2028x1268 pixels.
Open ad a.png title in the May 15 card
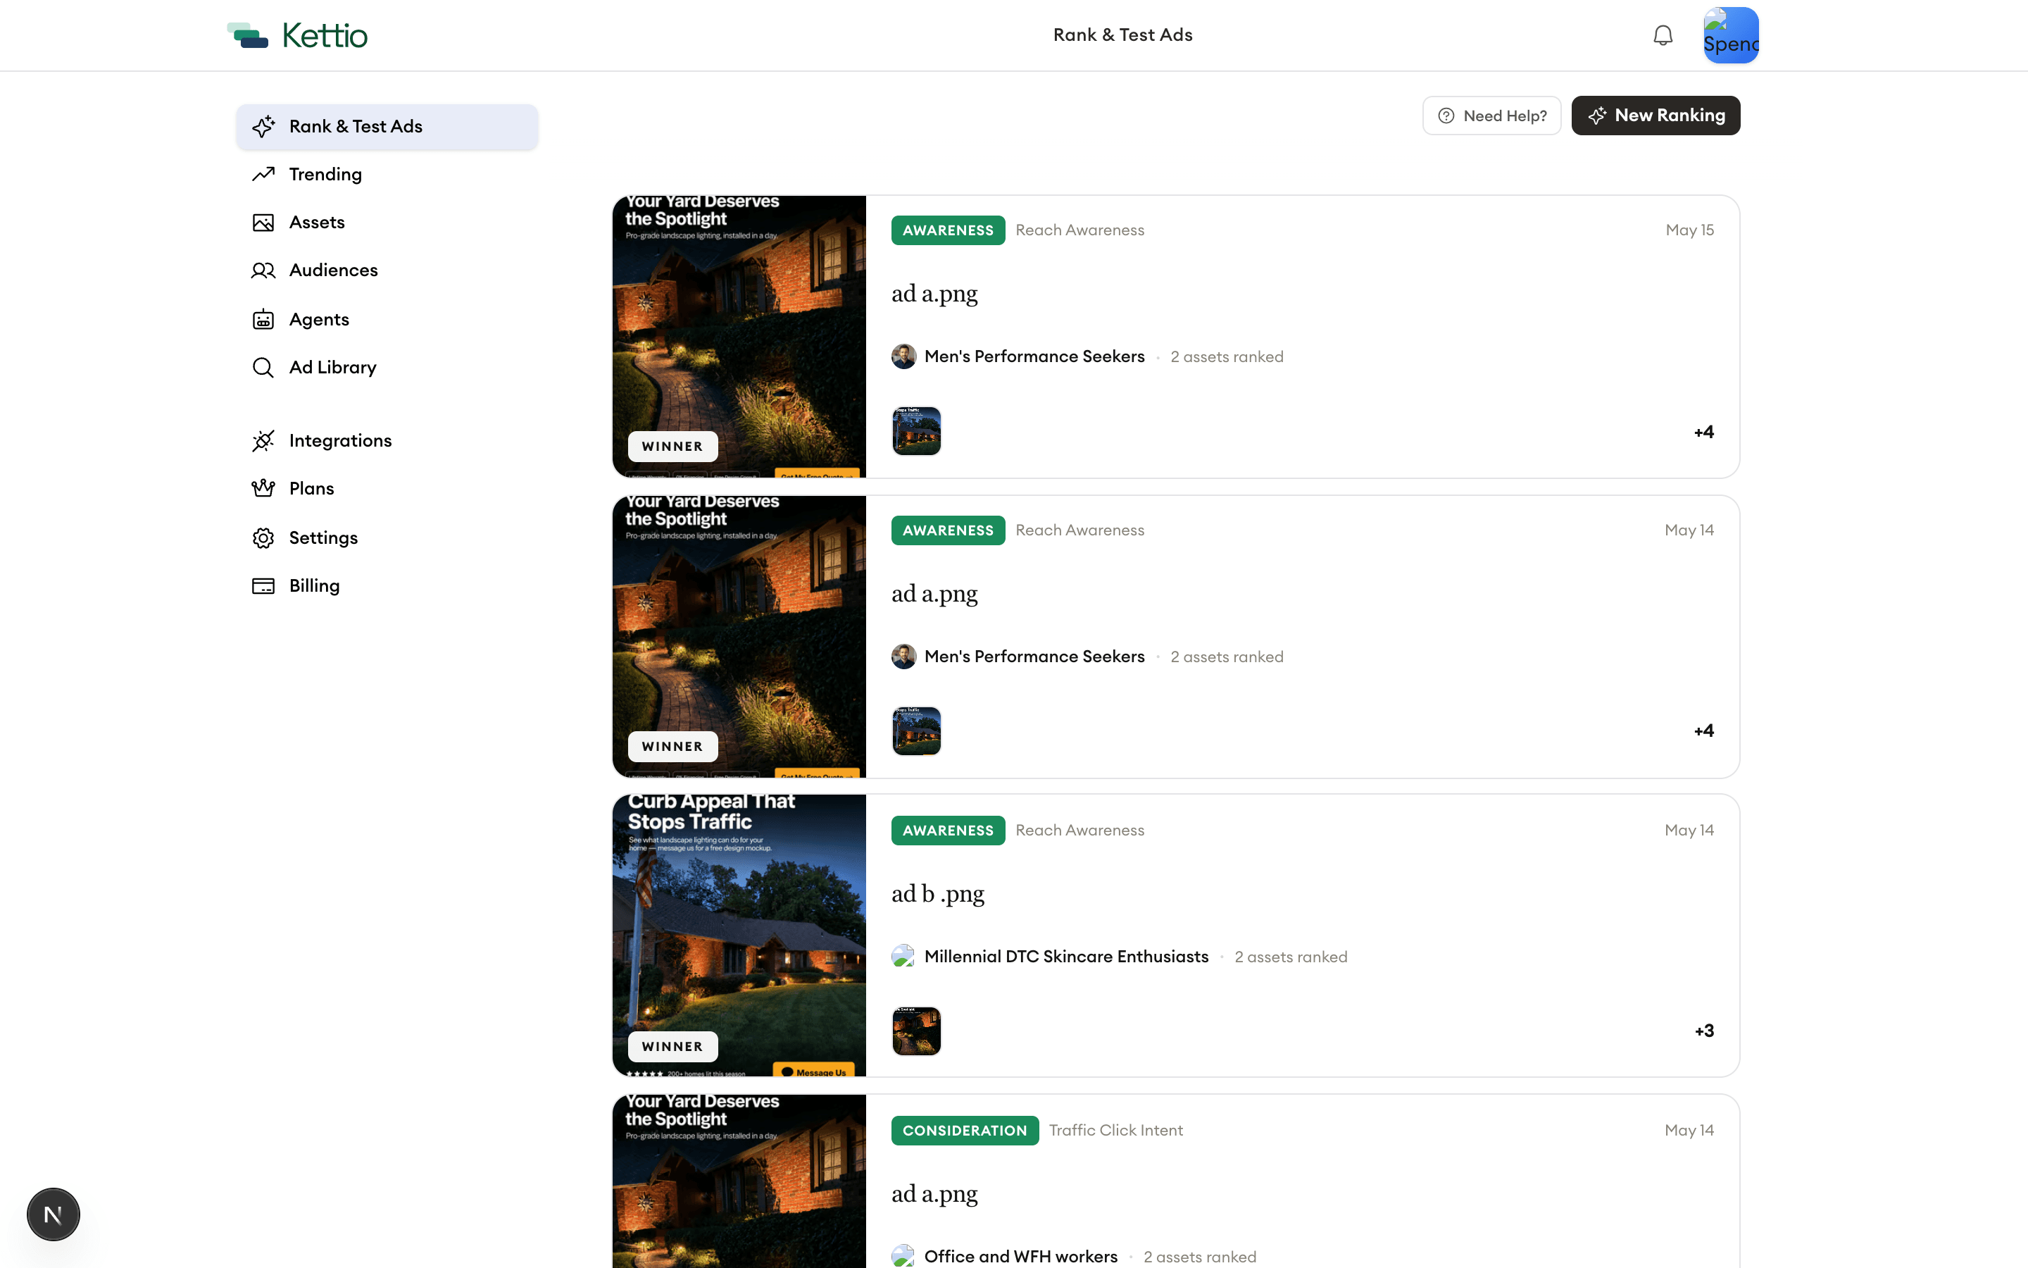pyautogui.click(x=934, y=294)
